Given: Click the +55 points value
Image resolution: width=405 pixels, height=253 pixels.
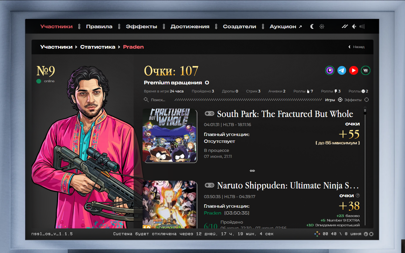Looking at the screenshot, I should coord(349,134).
